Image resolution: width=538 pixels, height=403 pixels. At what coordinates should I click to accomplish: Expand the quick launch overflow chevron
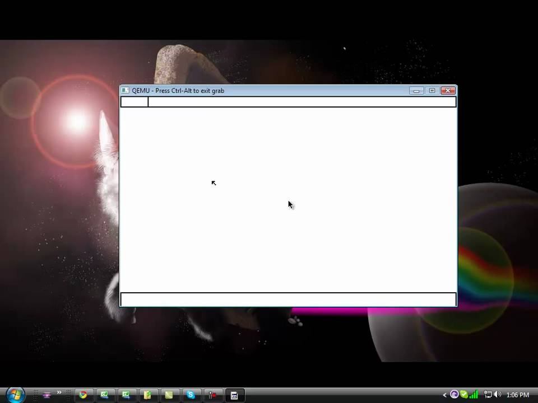pos(59,392)
